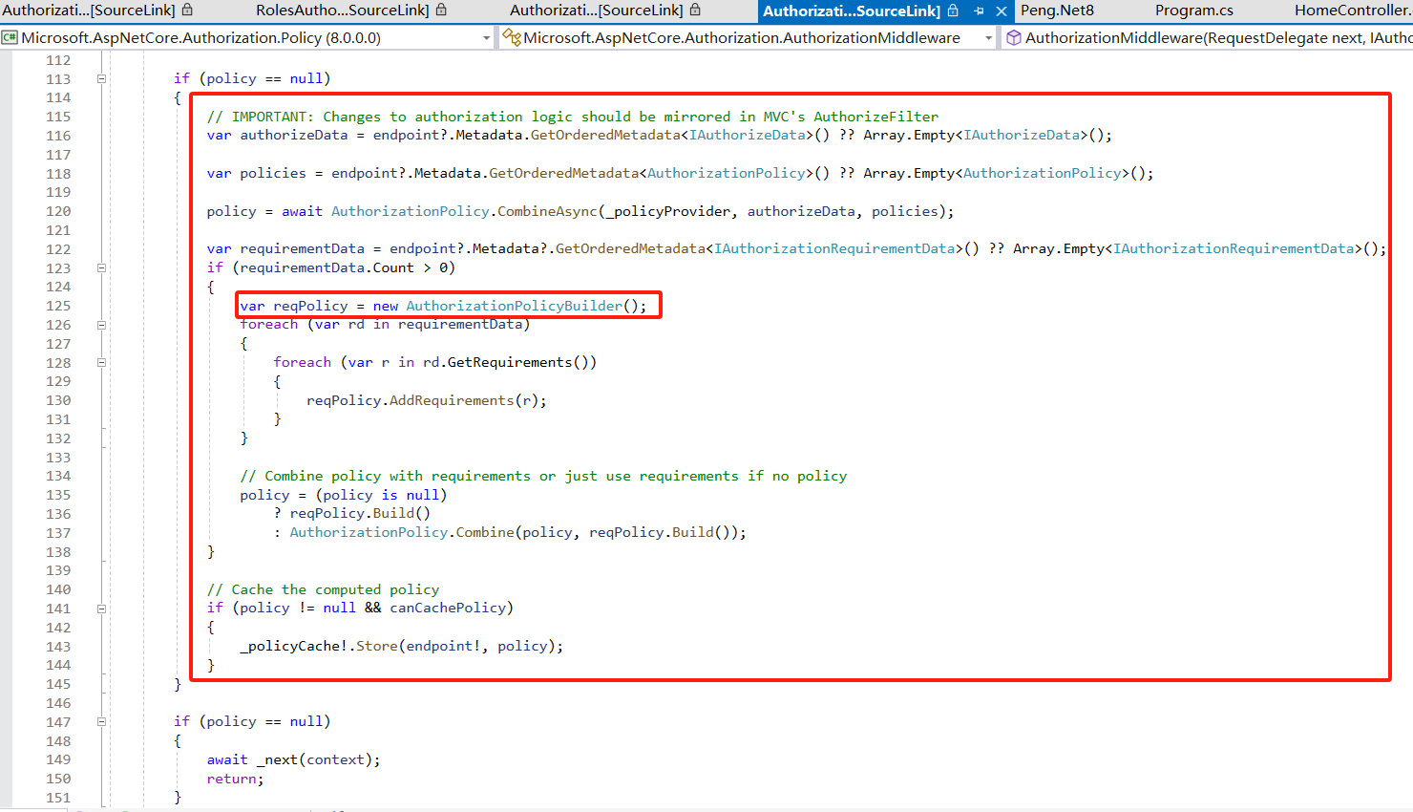Click Build on line 136

pyautogui.click(x=393, y=513)
